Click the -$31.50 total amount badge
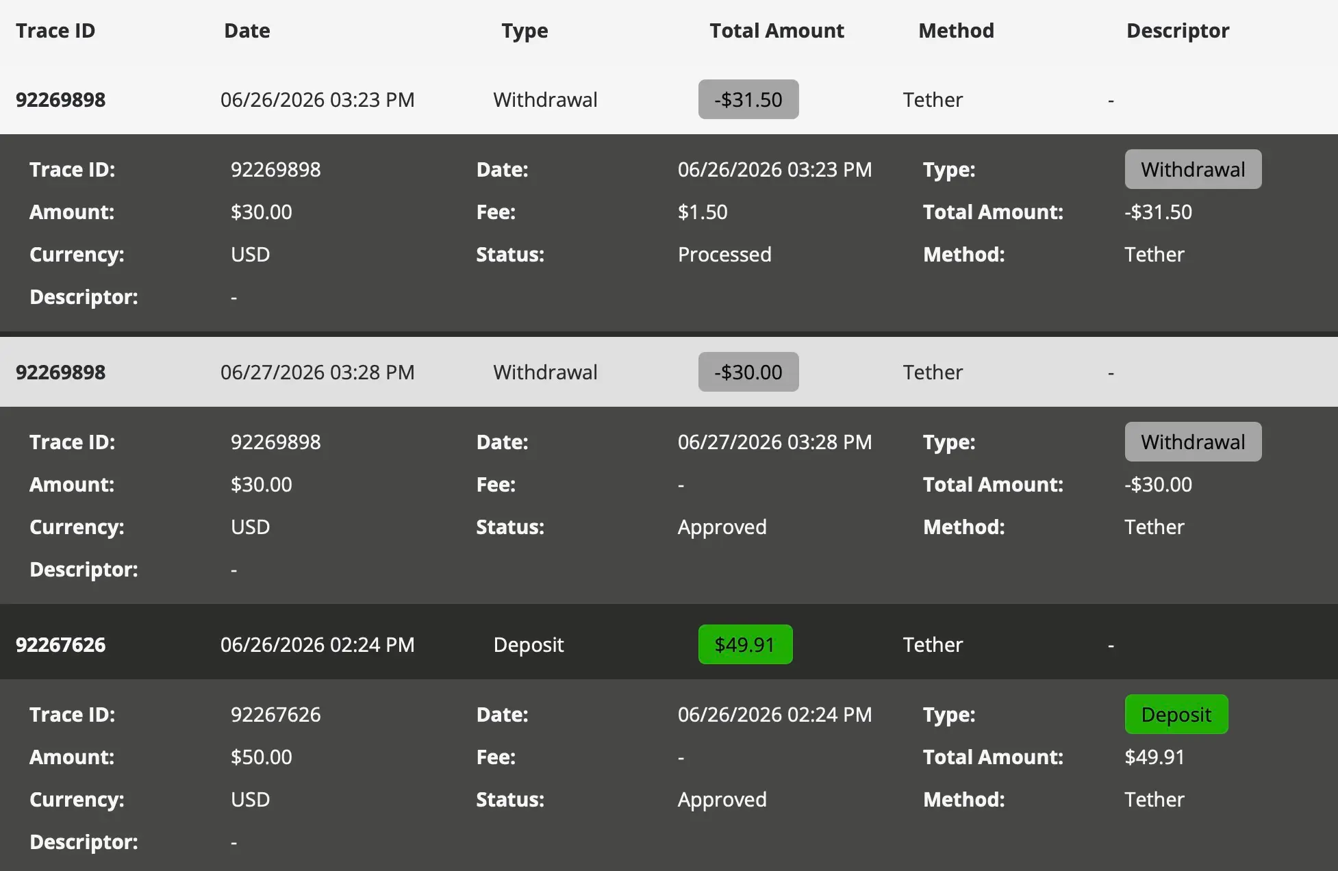The height and width of the screenshot is (871, 1338). point(748,100)
